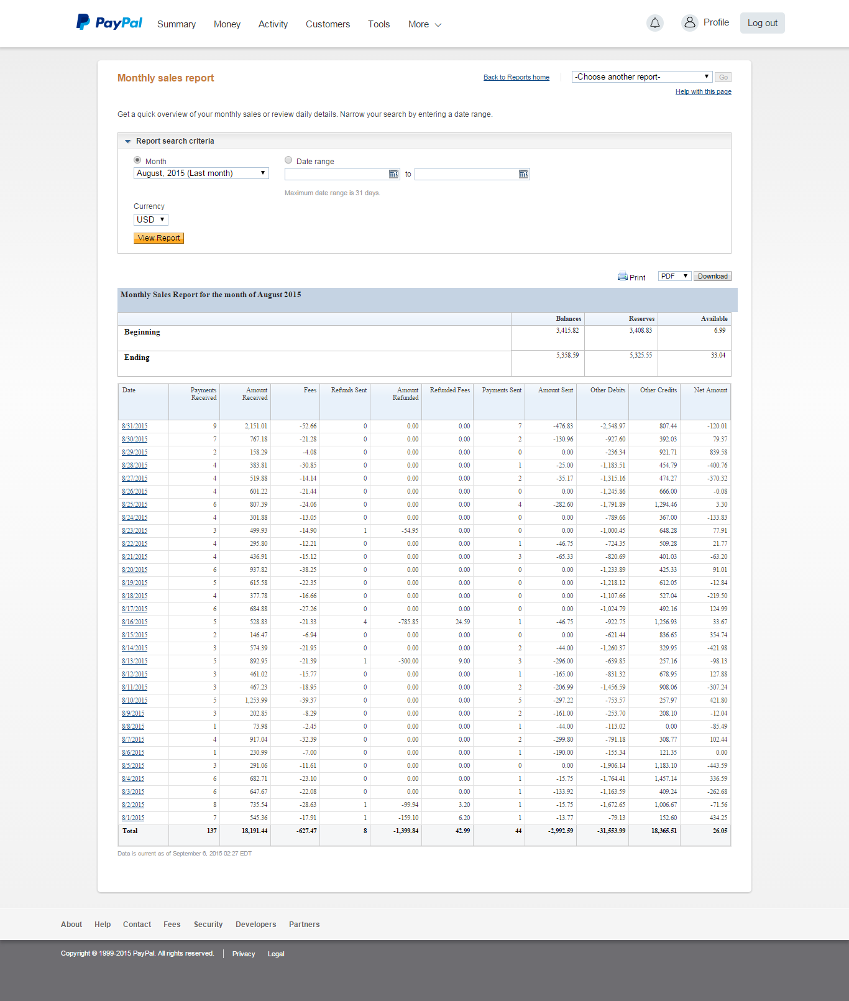849x1001 pixels.
Task: Expand the More menu
Action: click(x=424, y=24)
